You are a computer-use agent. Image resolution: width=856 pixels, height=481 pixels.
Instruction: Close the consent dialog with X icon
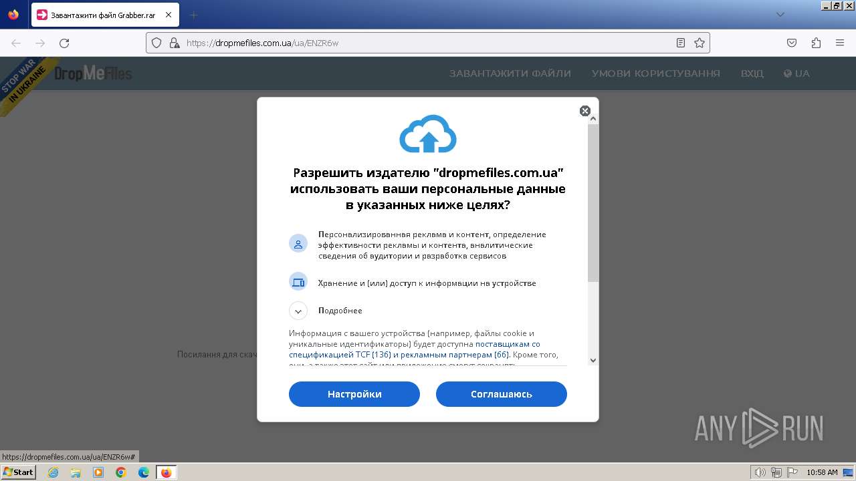(x=585, y=111)
